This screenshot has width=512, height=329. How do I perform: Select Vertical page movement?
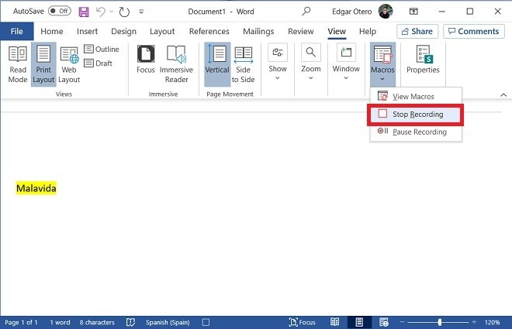[x=217, y=64]
